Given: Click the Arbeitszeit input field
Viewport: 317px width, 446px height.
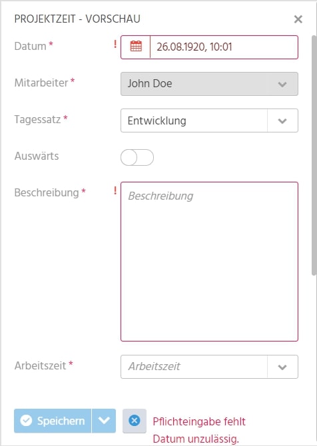Looking at the screenshot, I should tap(194, 367).
